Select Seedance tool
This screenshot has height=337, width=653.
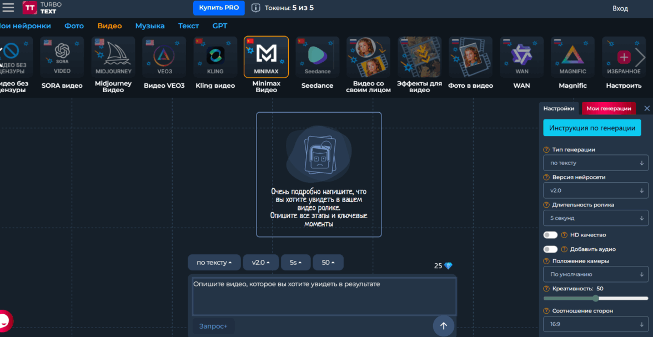pyautogui.click(x=318, y=63)
